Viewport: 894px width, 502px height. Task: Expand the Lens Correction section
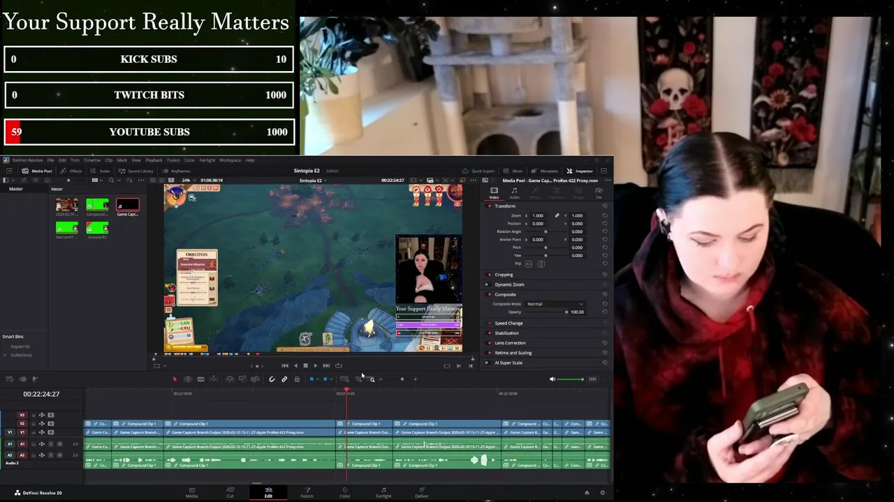click(510, 343)
